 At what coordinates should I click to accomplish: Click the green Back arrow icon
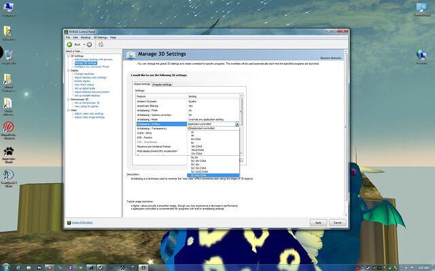[69, 44]
